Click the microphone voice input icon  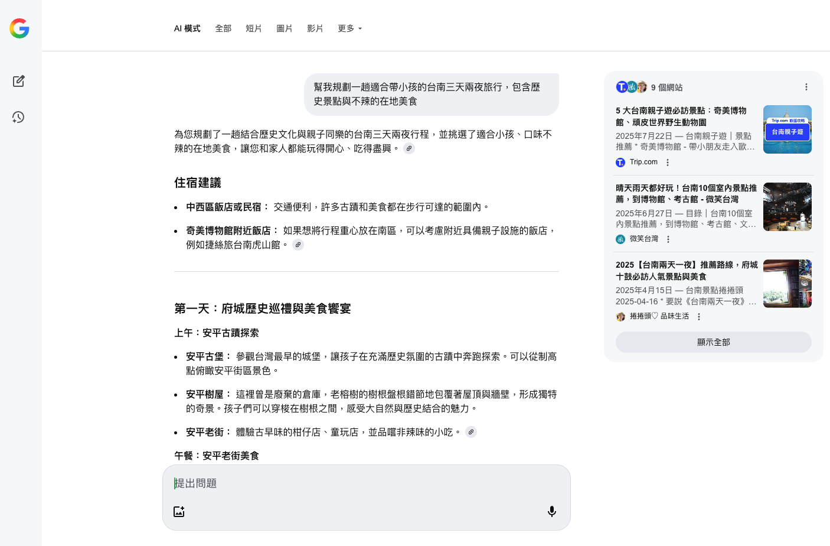(551, 511)
